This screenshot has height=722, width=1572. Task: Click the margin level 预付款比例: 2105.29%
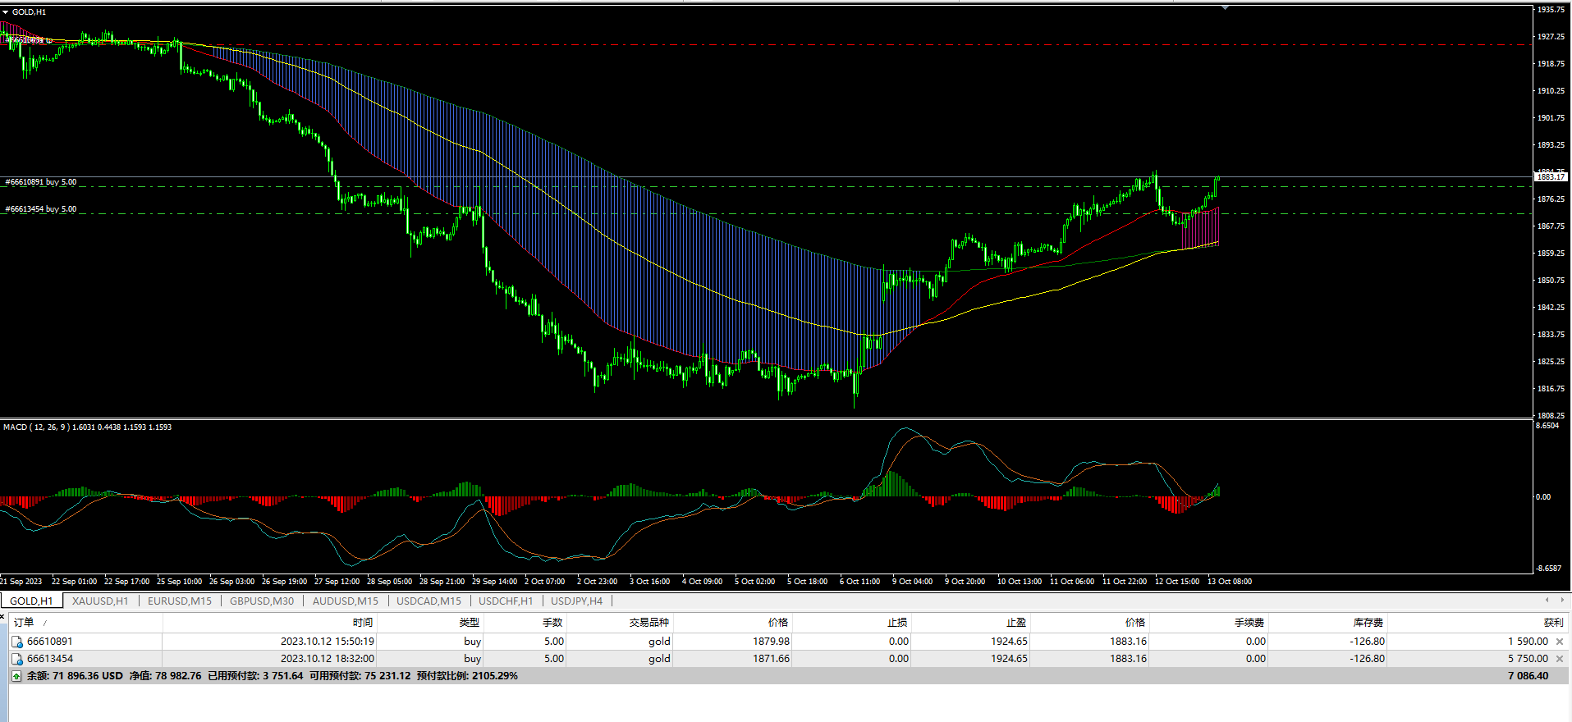click(467, 676)
